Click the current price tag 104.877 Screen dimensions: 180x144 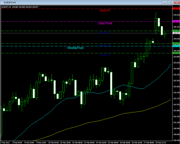(x=176, y=33)
